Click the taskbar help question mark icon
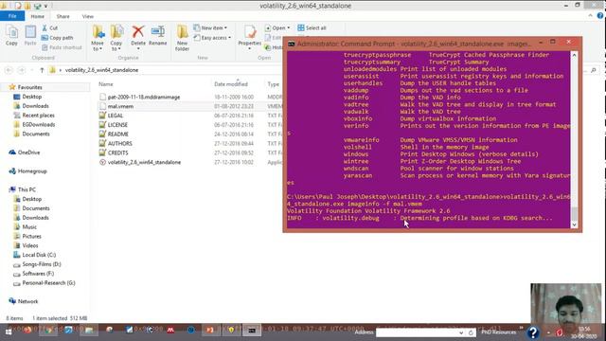606x341 pixels. (x=533, y=332)
